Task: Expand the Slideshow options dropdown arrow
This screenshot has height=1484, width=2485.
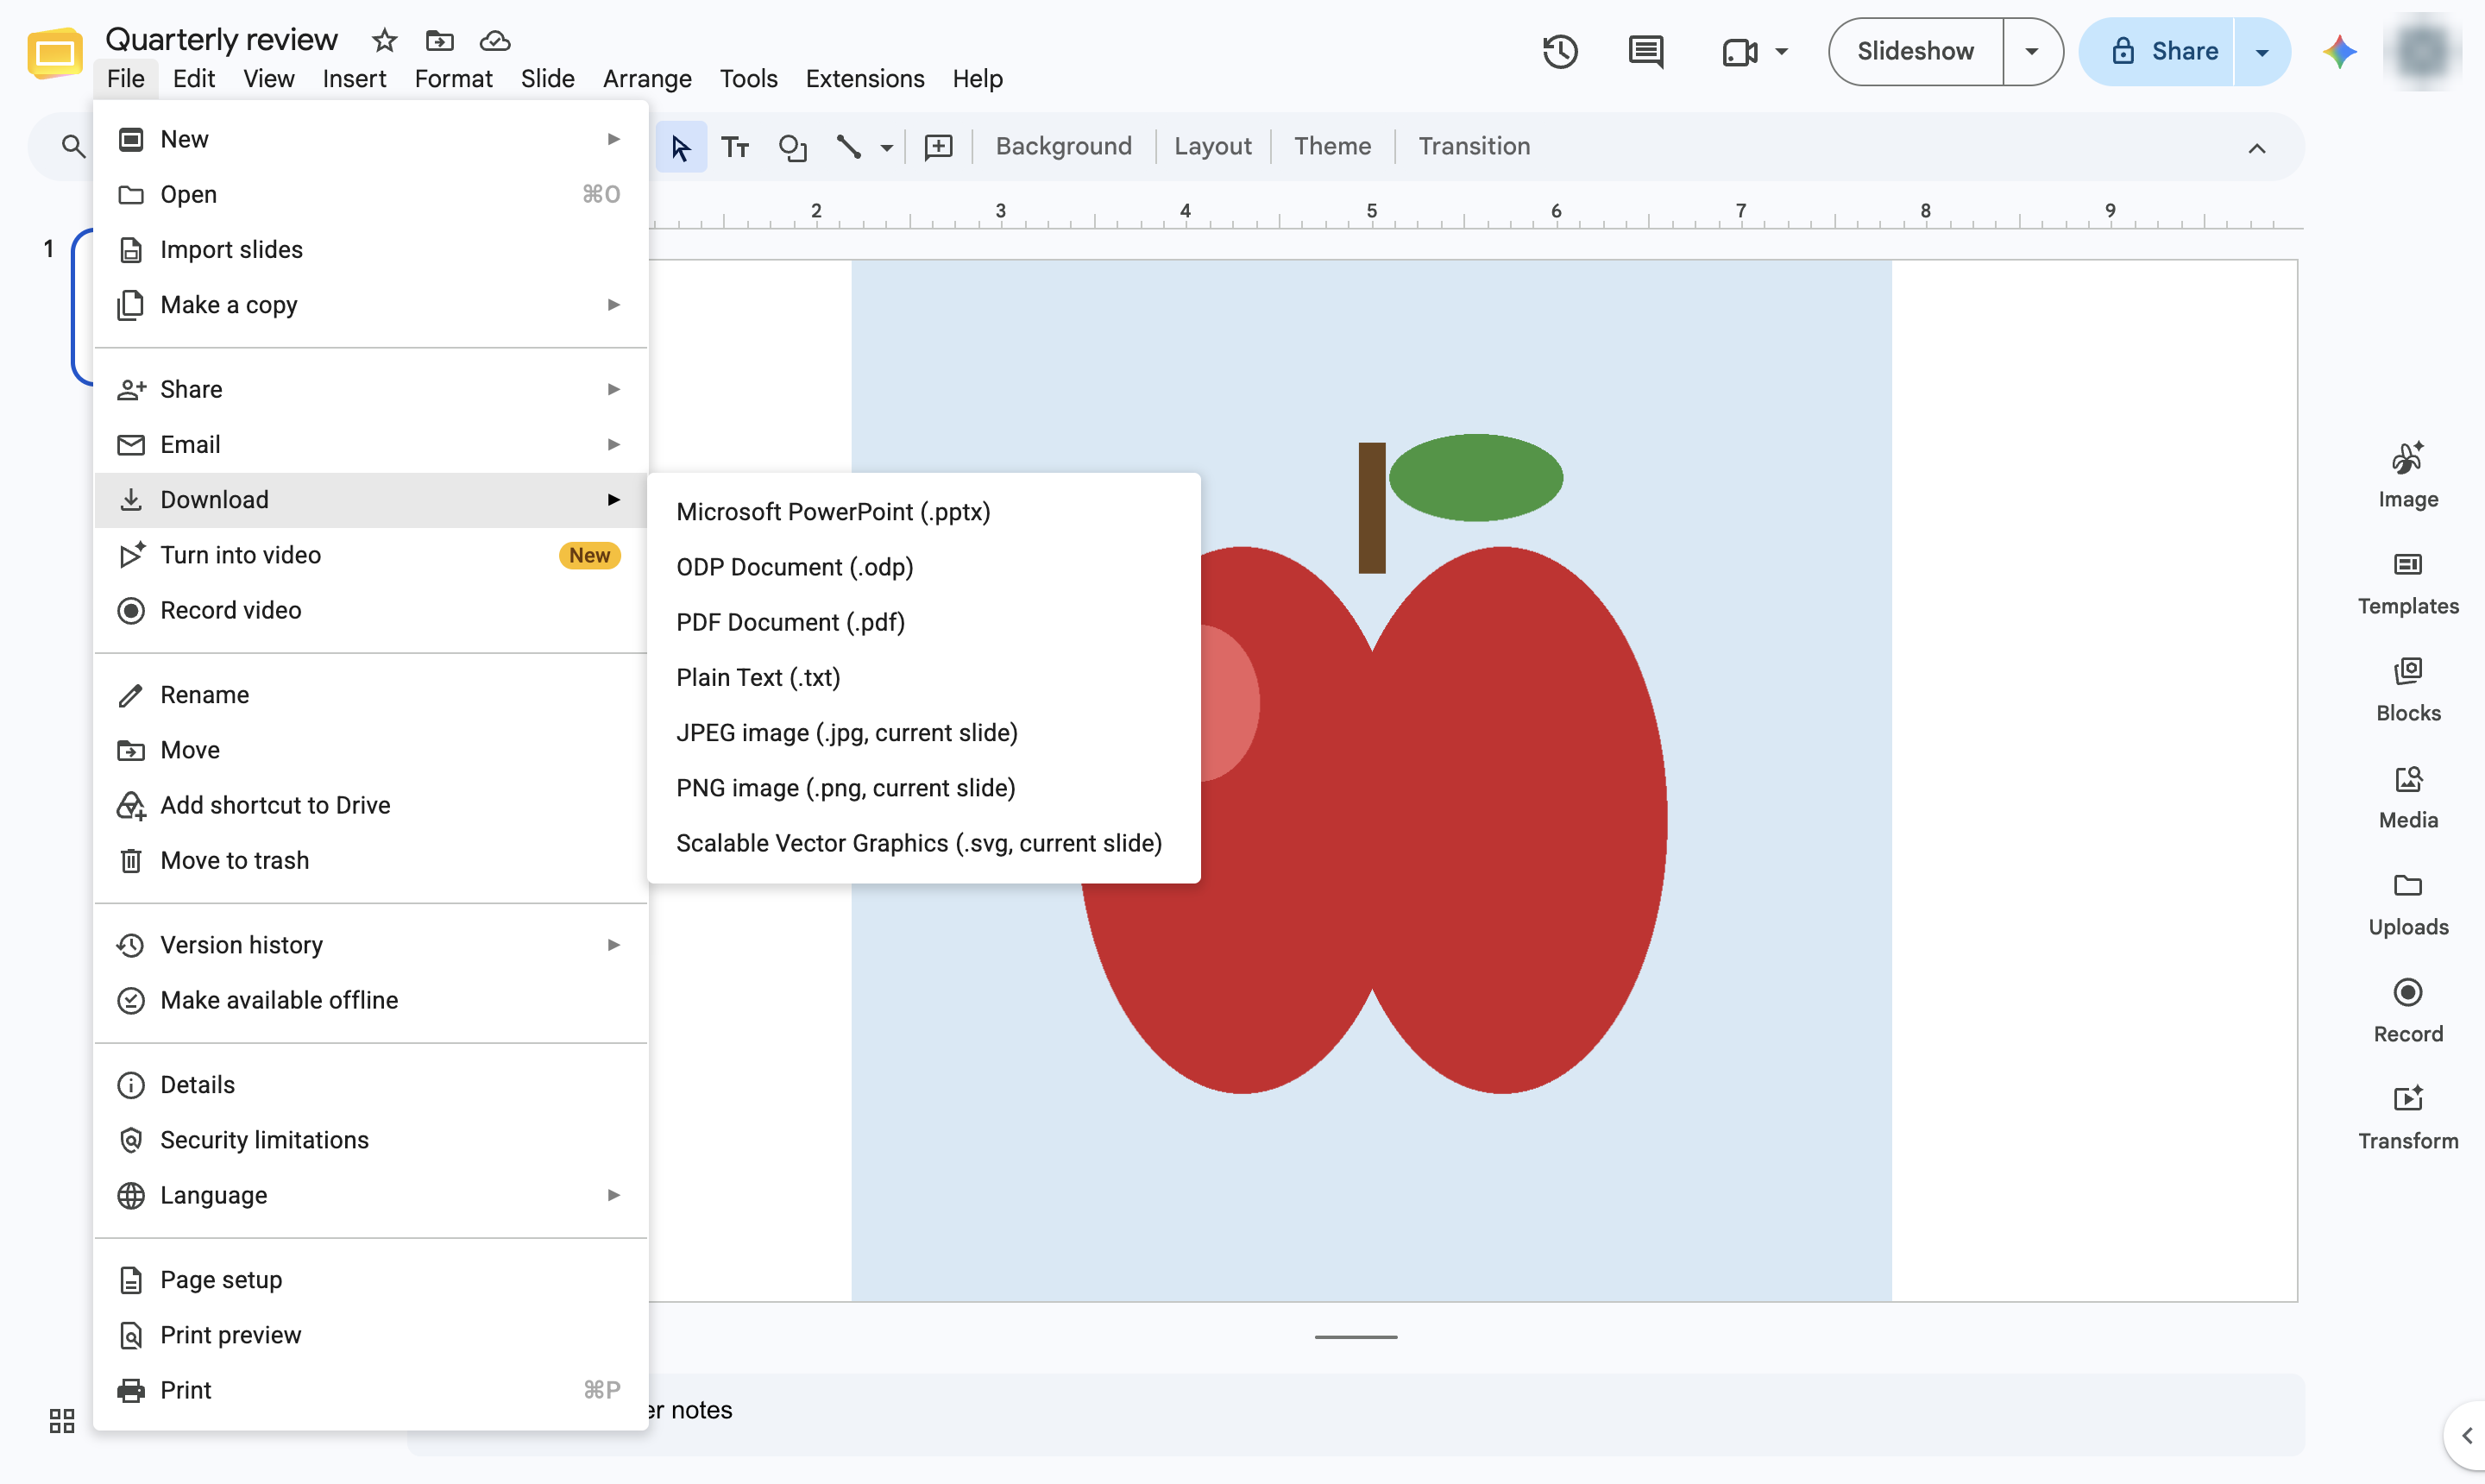Action: pyautogui.click(x=2031, y=51)
